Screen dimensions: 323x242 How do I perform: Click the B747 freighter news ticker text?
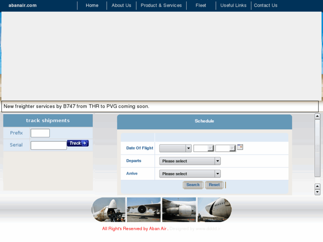[x=76, y=107]
